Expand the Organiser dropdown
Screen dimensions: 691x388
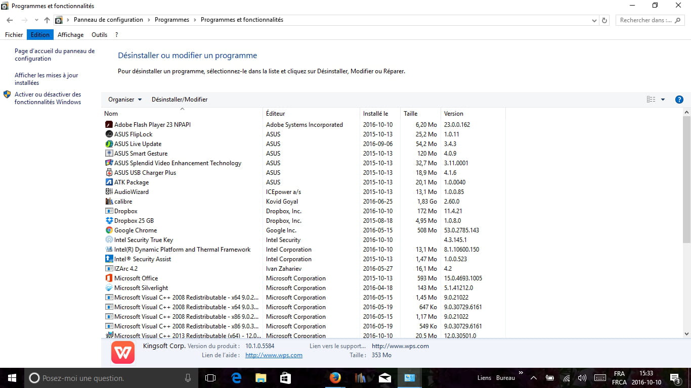tap(125, 100)
